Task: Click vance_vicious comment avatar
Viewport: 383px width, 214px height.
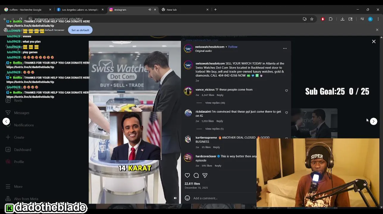Action: coord(188,91)
